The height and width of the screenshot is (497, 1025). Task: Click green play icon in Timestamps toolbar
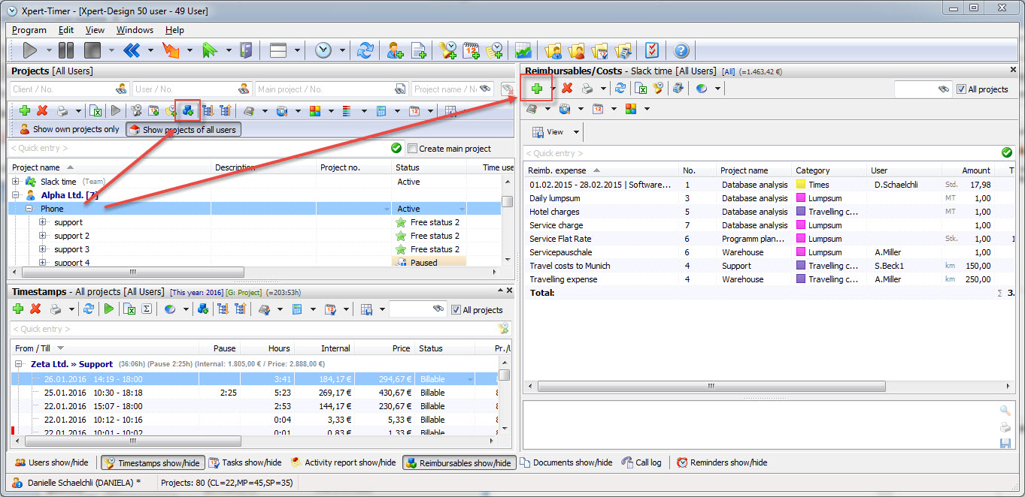pyautogui.click(x=109, y=309)
